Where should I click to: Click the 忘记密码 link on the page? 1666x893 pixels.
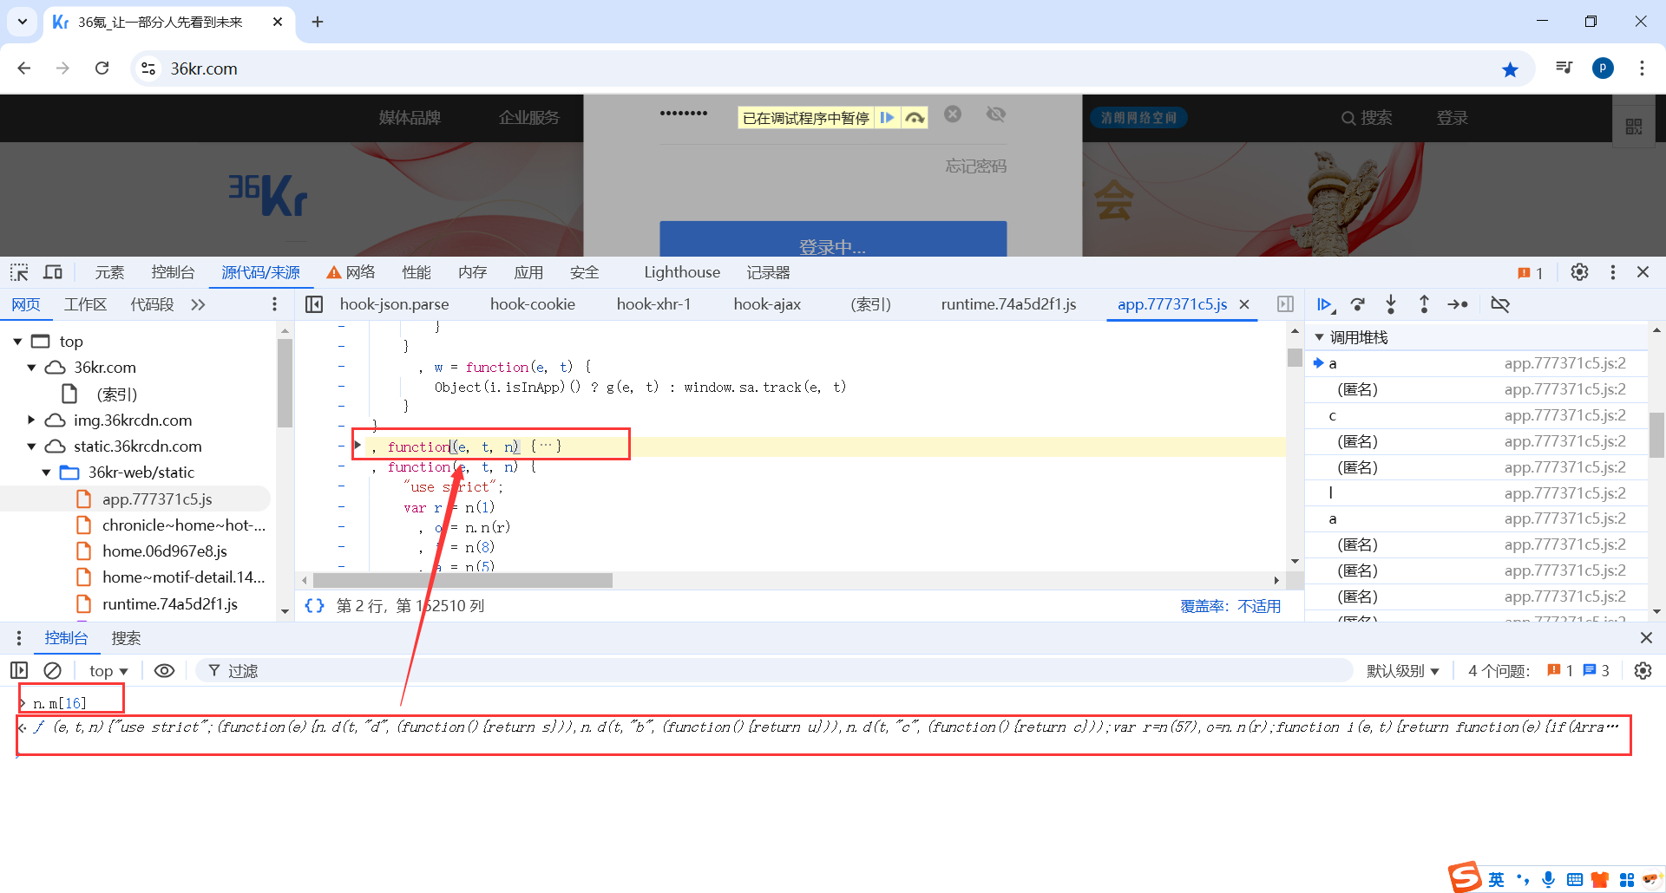(974, 166)
